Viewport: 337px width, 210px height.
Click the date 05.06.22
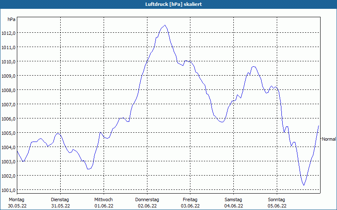click(x=277, y=206)
